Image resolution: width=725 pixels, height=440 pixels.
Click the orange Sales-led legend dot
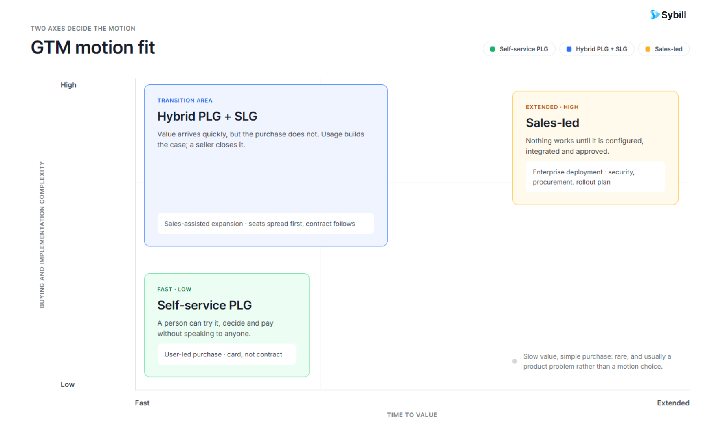[648, 49]
